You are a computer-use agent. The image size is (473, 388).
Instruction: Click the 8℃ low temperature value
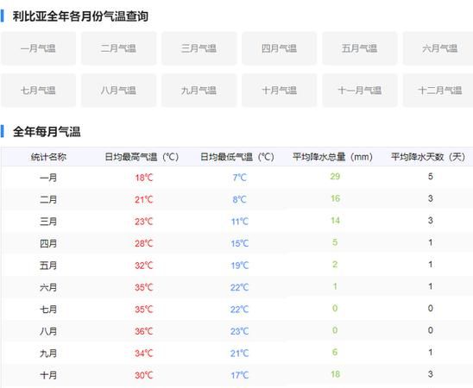[239, 199]
